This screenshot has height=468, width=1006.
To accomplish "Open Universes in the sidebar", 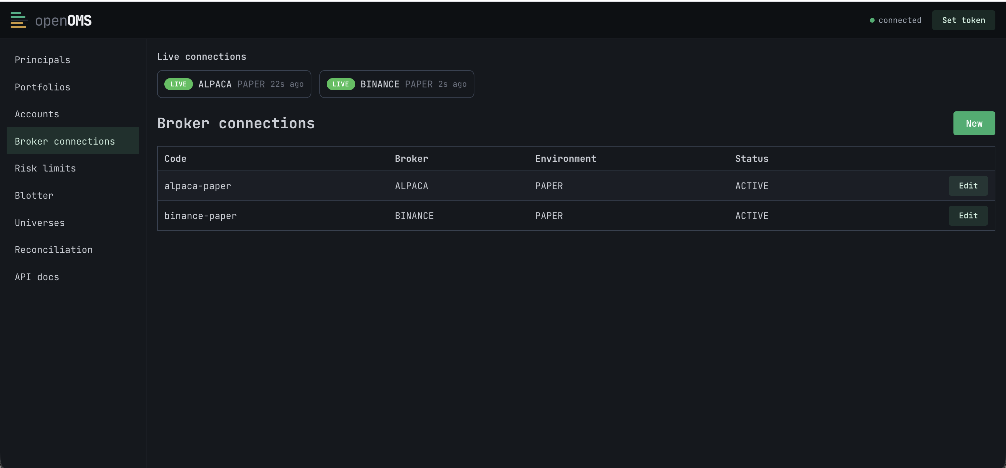I will point(73,222).
